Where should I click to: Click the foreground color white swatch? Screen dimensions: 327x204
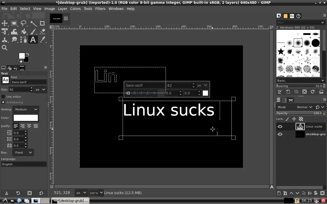tap(22, 56)
